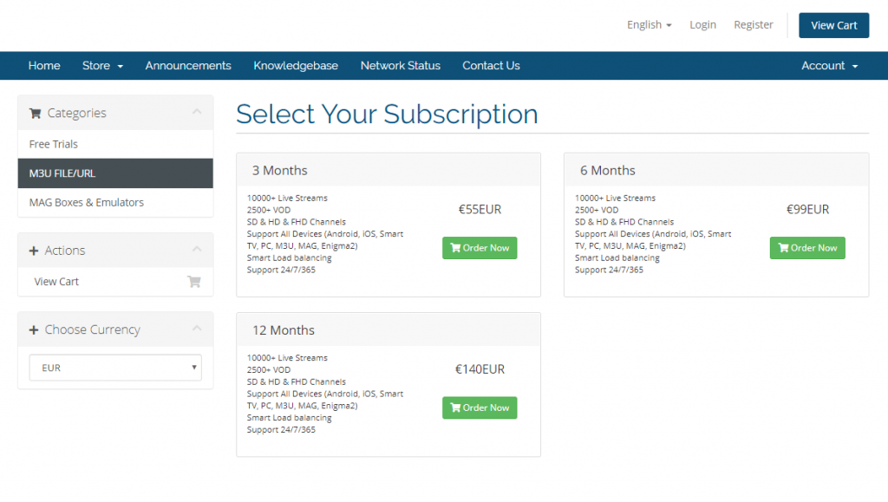This screenshot has width=888, height=502.
Task: Open the EUR currency dropdown
Action: tap(115, 368)
